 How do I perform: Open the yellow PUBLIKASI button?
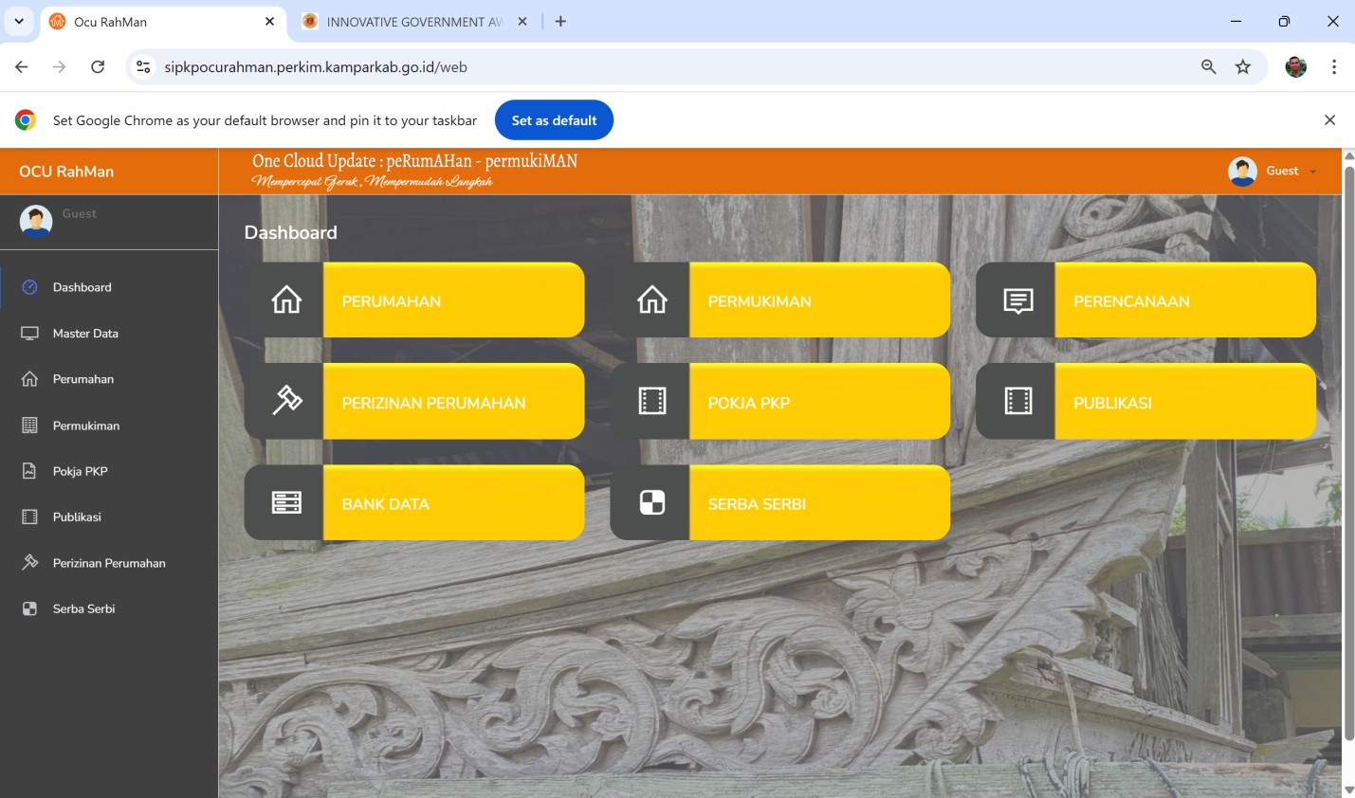pos(1183,402)
